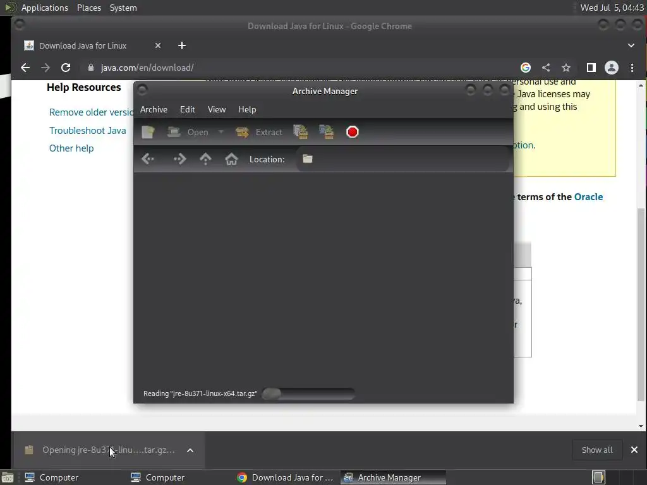Open the Places menu in top panel

89,8
